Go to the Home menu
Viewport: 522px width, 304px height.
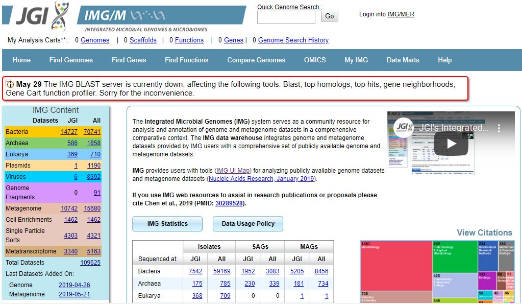[21, 60]
